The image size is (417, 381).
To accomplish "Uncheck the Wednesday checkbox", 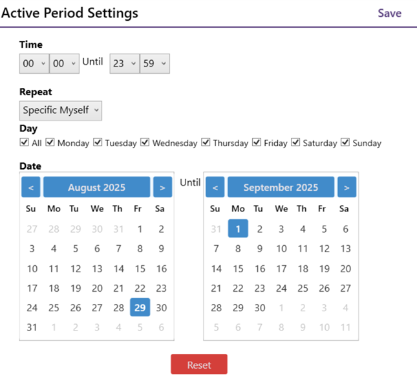I will pyautogui.click(x=145, y=142).
